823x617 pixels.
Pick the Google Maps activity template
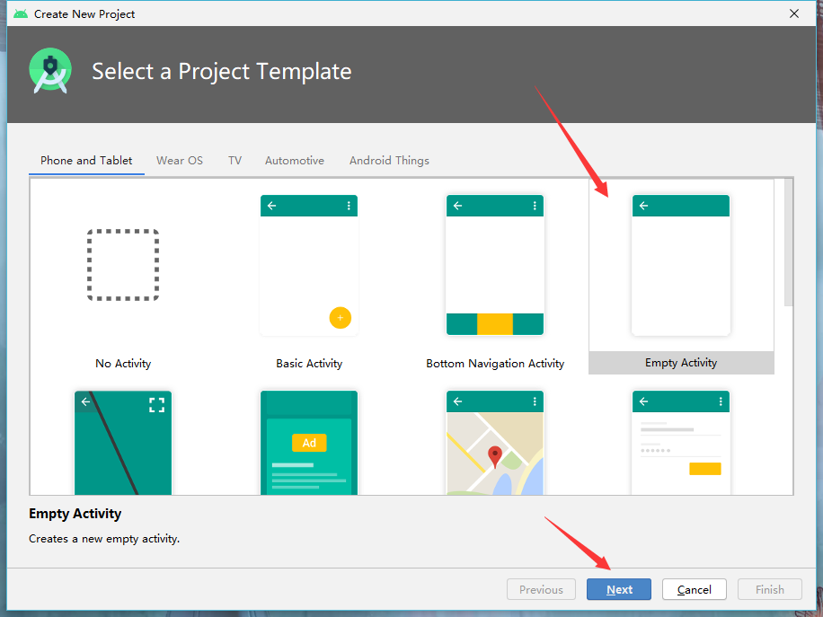495,442
